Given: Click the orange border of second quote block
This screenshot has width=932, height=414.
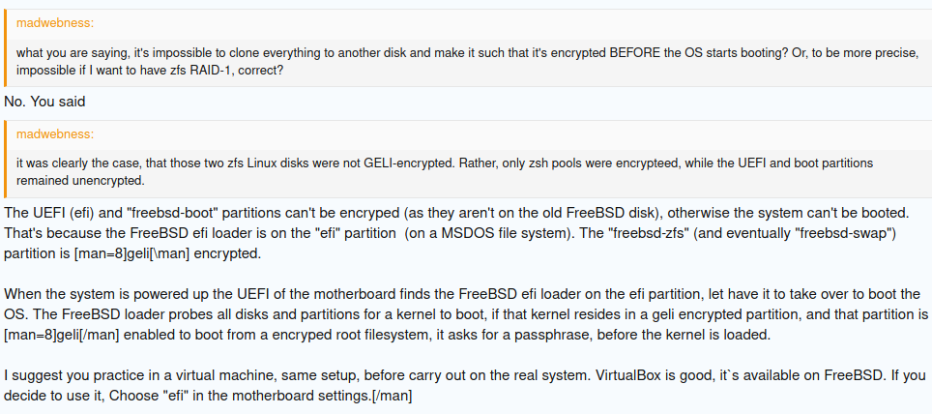Looking at the screenshot, I should click(x=6, y=155).
